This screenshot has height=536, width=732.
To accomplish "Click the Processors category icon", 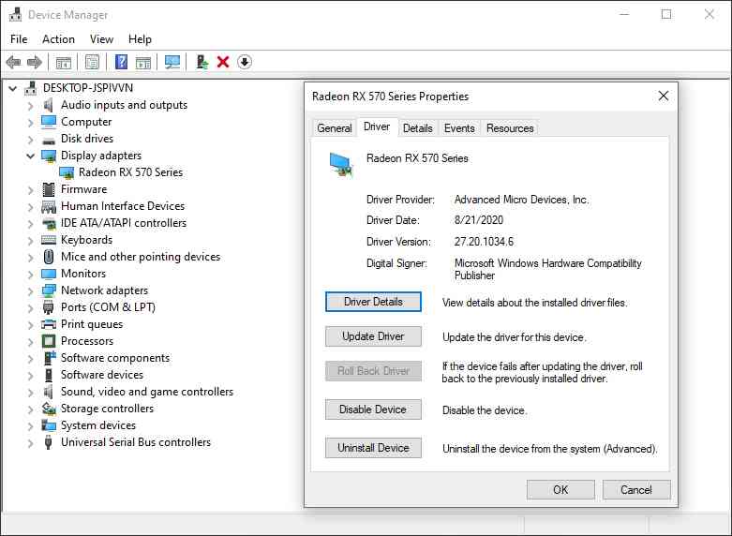I will click(49, 341).
